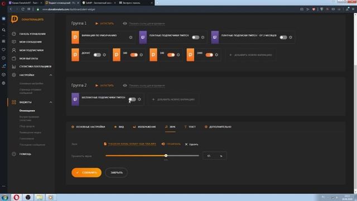Click the orange Save button
357x201 pixels.
click(86, 173)
